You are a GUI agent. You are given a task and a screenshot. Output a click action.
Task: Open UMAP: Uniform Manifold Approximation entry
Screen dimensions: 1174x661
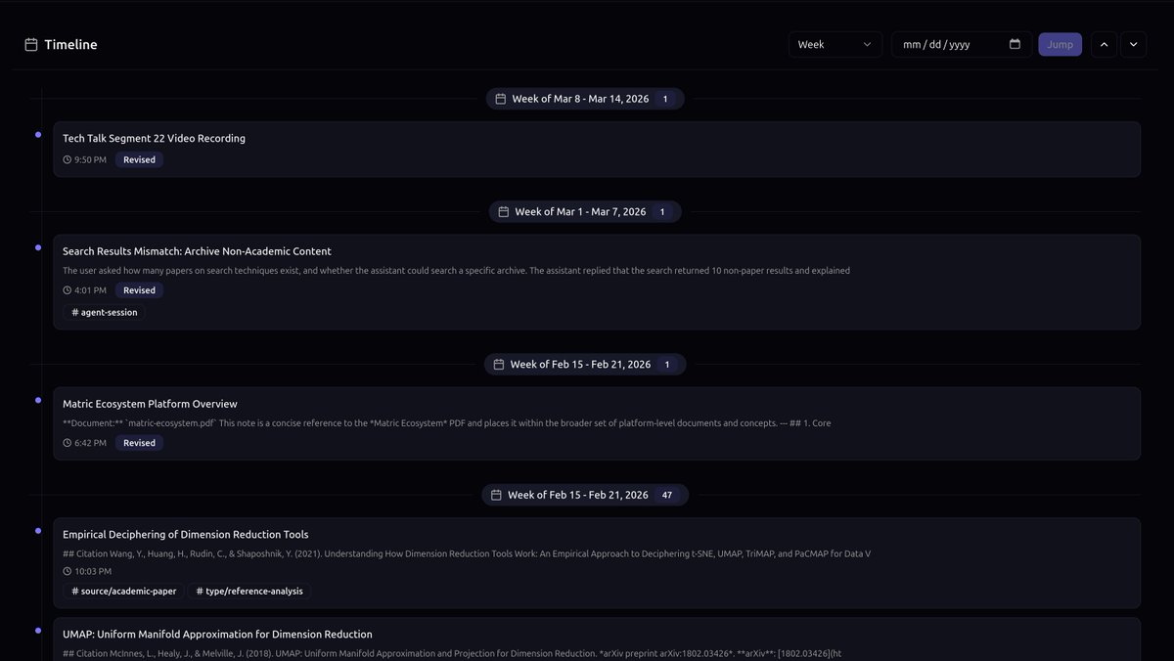tap(597, 639)
